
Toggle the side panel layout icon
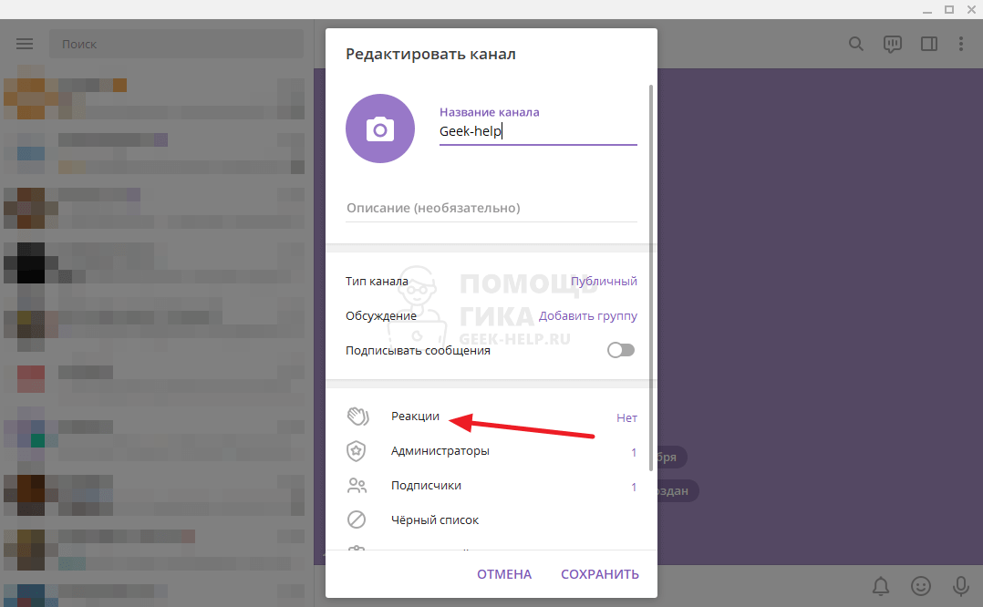pyautogui.click(x=928, y=44)
